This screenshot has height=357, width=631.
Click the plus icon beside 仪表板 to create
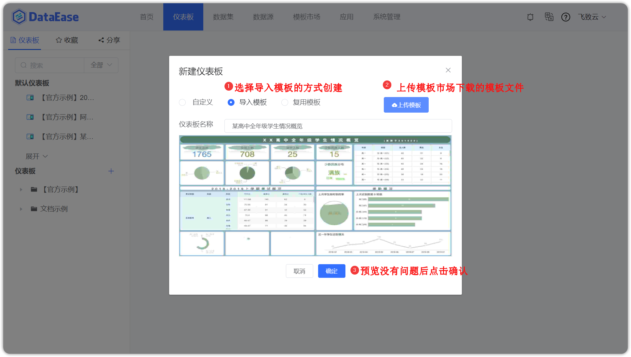111,171
